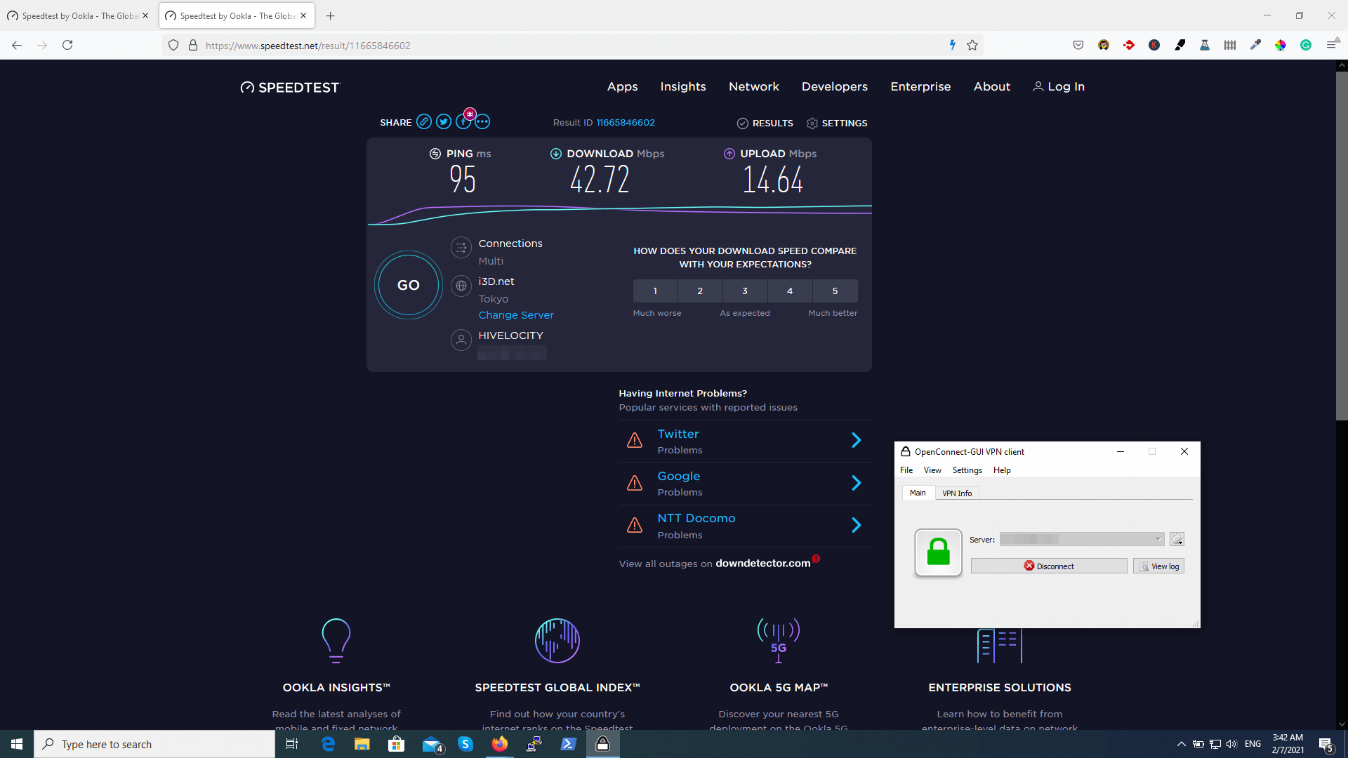
Task: Select rating 5 Much better
Action: tap(835, 291)
